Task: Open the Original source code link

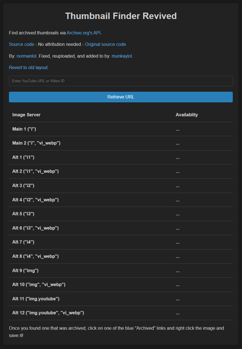Action: (x=105, y=44)
